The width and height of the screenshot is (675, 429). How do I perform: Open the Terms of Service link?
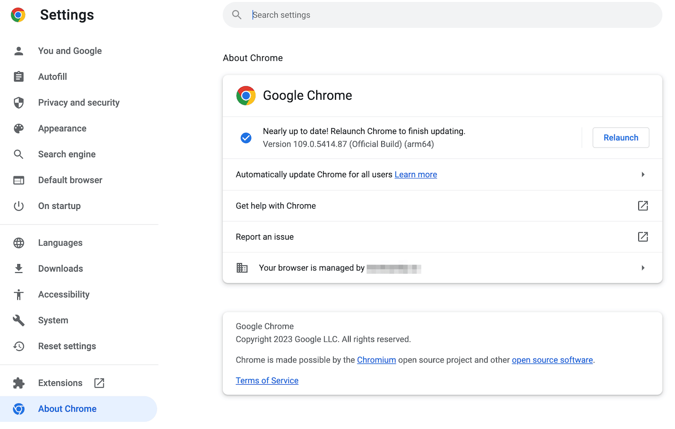tap(267, 380)
